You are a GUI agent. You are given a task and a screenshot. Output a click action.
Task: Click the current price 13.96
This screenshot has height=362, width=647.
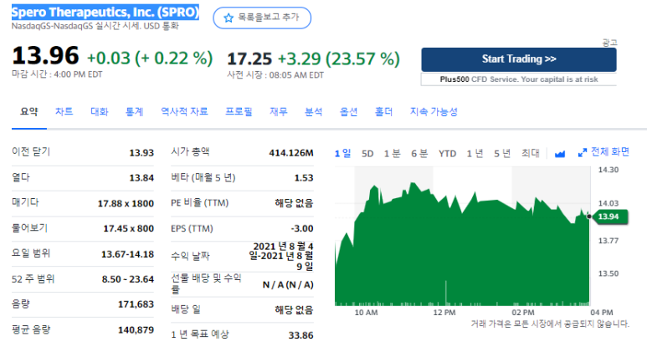point(45,55)
